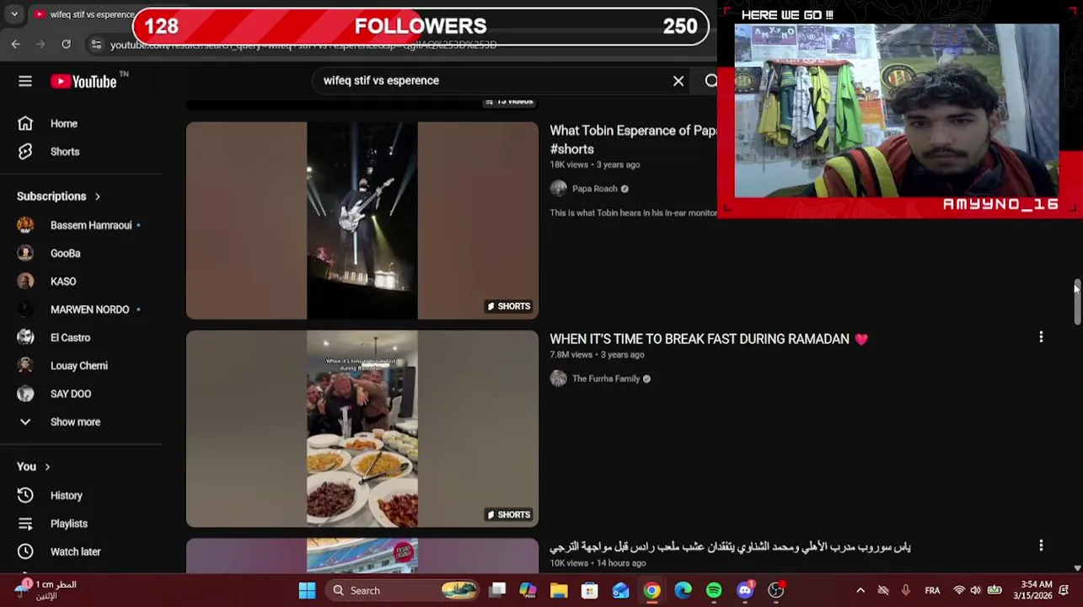Open WHEN IT'S TIME TO BREAK FAST title
The width and height of the screenshot is (1083, 607).
[709, 339]
